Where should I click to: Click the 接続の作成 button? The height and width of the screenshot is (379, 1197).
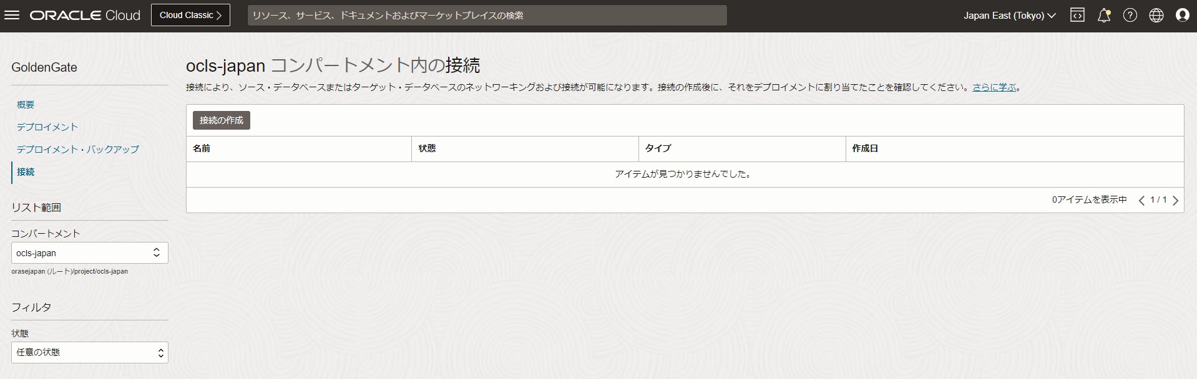[x=222, y=120]
